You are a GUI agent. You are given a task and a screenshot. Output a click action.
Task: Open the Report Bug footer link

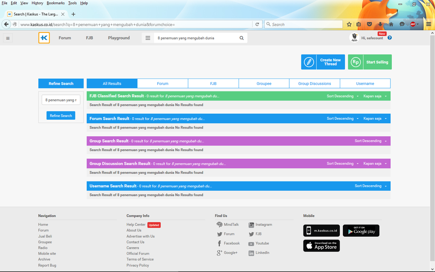(47, 266)
